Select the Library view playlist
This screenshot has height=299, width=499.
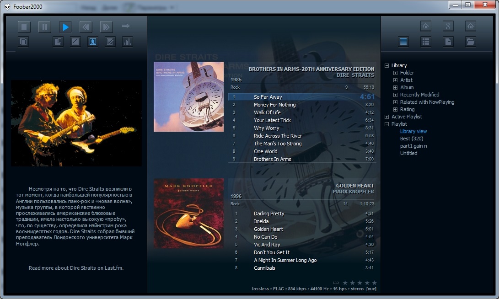(x=413, y=131)
